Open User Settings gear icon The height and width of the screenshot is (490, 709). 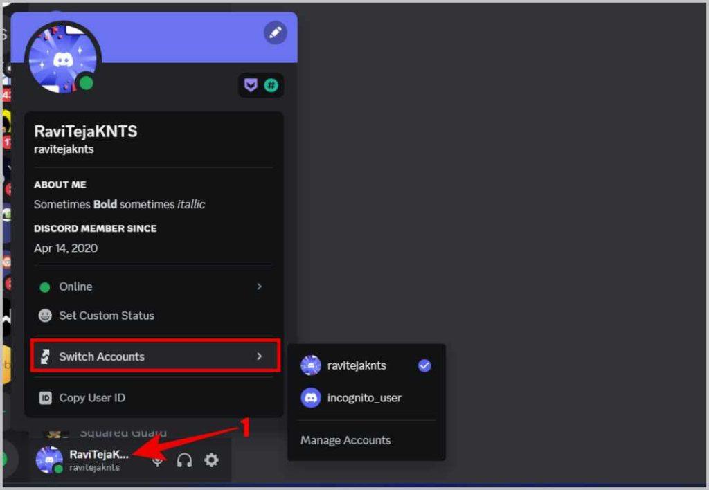tap(211, 460)
